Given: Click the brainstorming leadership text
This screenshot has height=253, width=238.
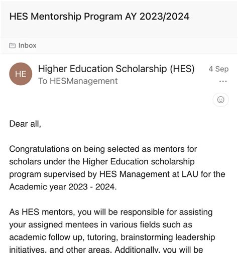Looking at the screenshot, I should coord(168,237).
